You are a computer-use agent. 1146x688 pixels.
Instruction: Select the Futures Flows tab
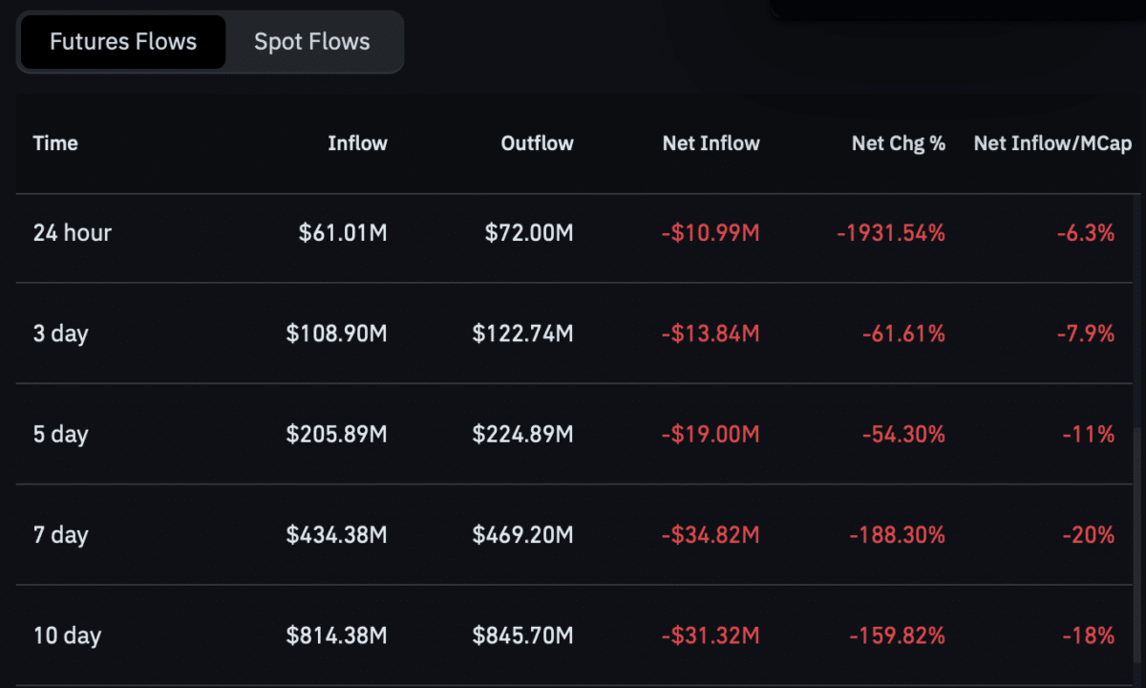(123, 42)
